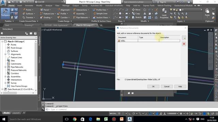Click Cancel in Reference Documents dialog
The width and height of the screenshot is (218, 122).
(167, 86)
